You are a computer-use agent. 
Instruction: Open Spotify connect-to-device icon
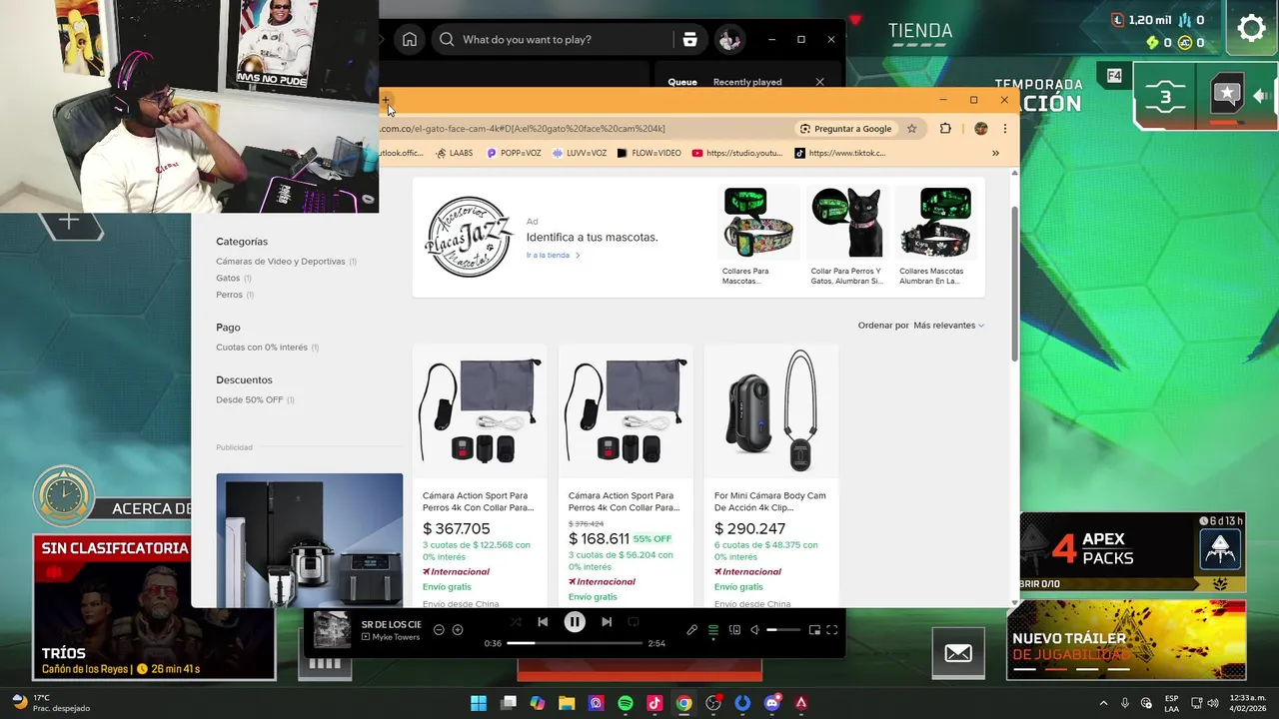734,630
